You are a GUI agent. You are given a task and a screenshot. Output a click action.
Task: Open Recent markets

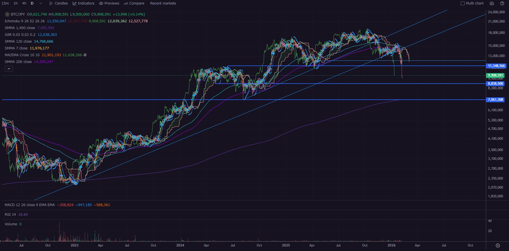163,3
